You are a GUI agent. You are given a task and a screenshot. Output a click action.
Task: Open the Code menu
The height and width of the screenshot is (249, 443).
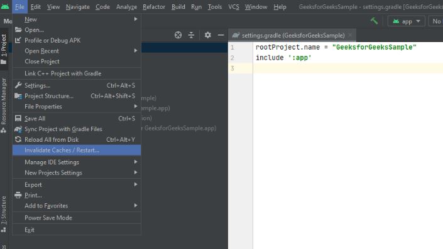[102, 6]
